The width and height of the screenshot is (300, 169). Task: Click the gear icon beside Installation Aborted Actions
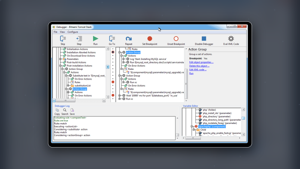(x=64, y=52)
